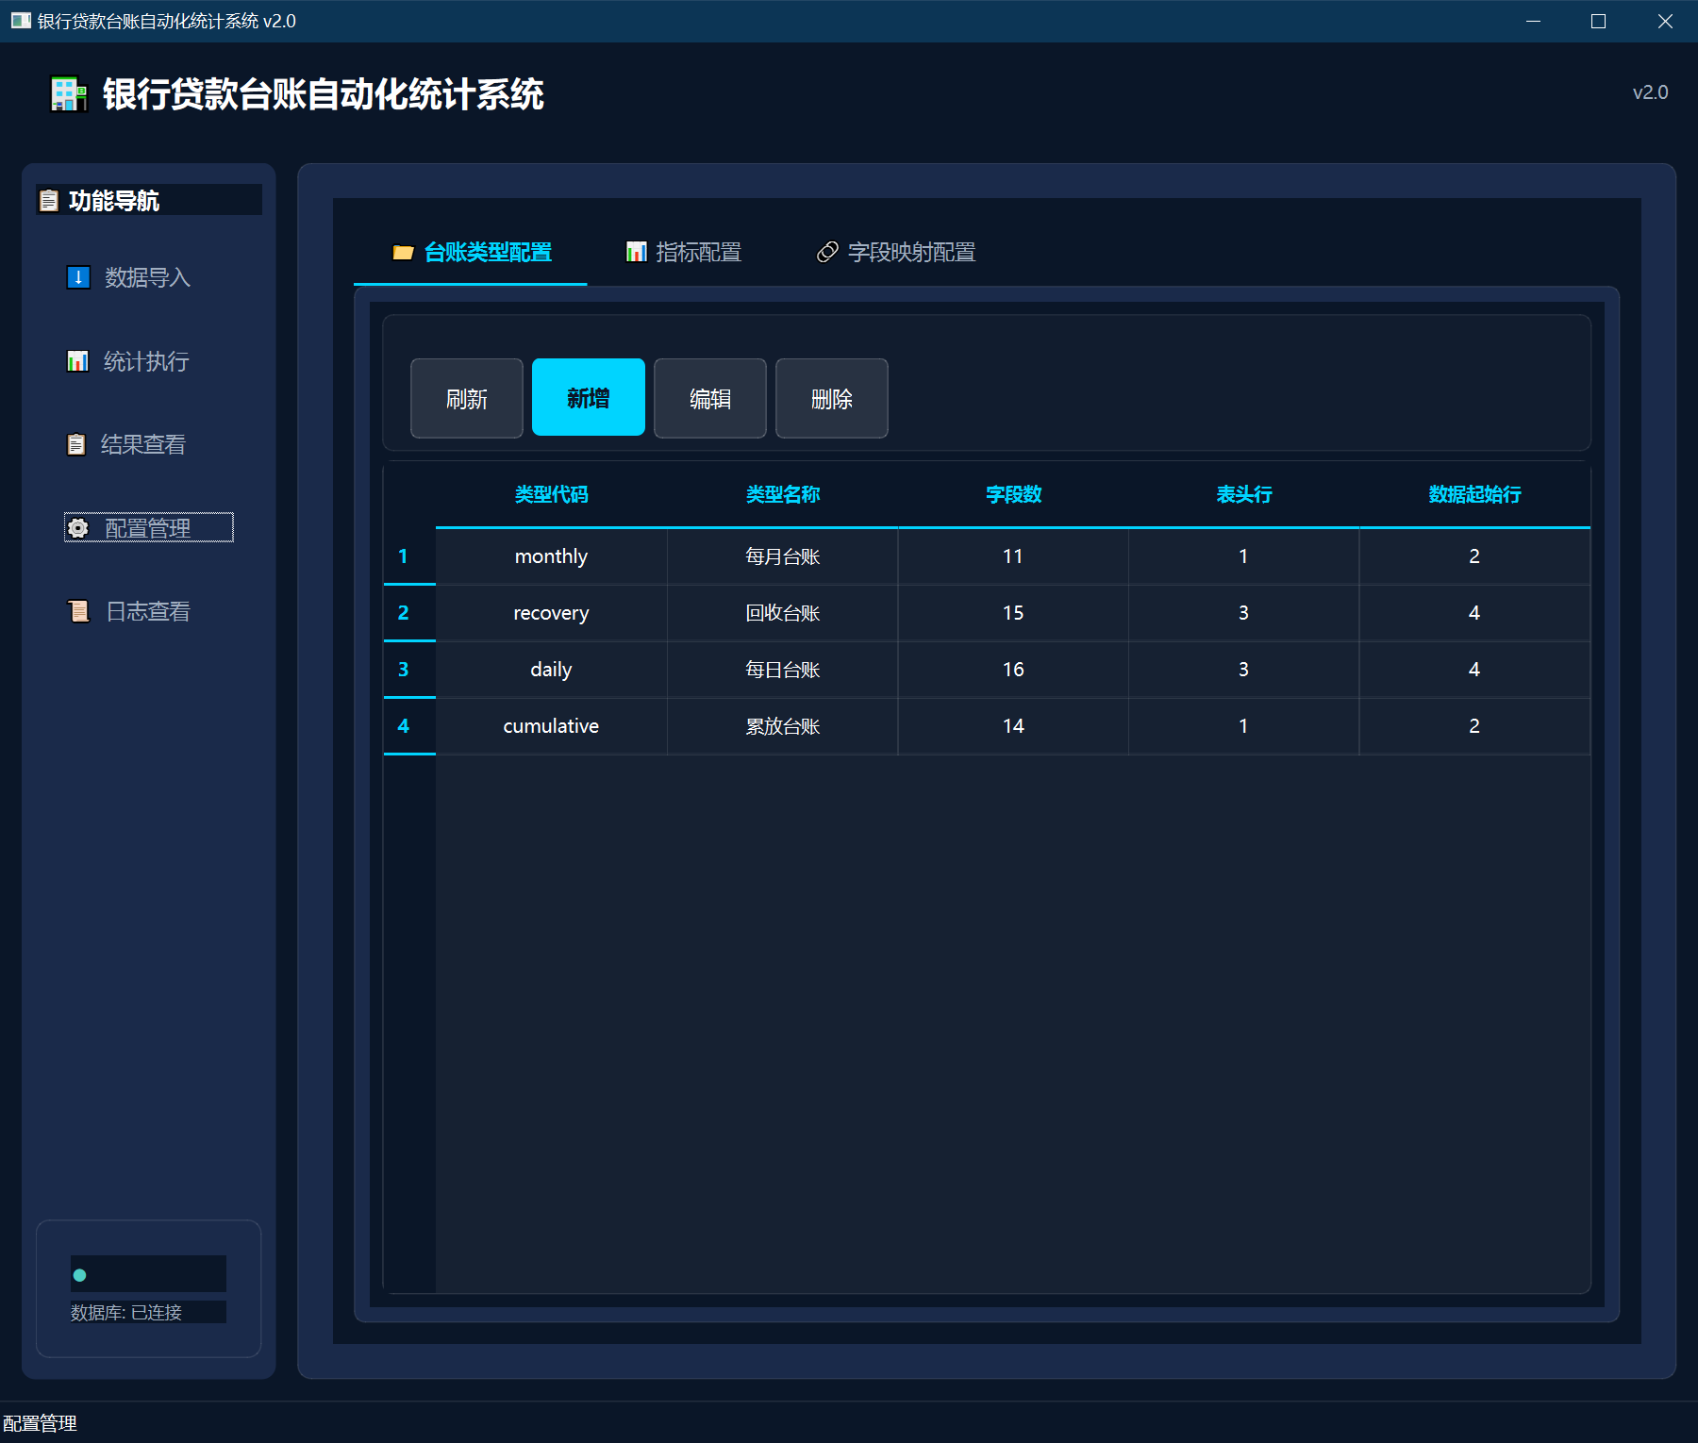The image size is (1698, 1443).
Task: Click the 字段数 column header
Action: point(1013,494)
